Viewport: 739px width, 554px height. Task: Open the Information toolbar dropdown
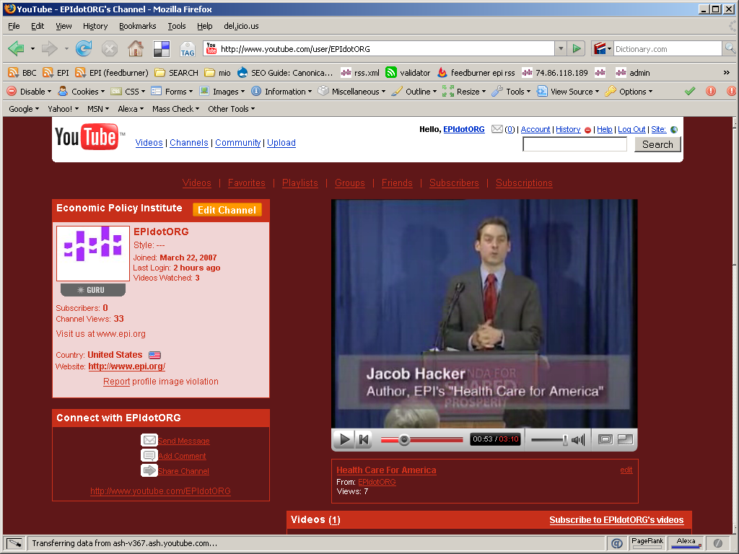coord(281,92)
